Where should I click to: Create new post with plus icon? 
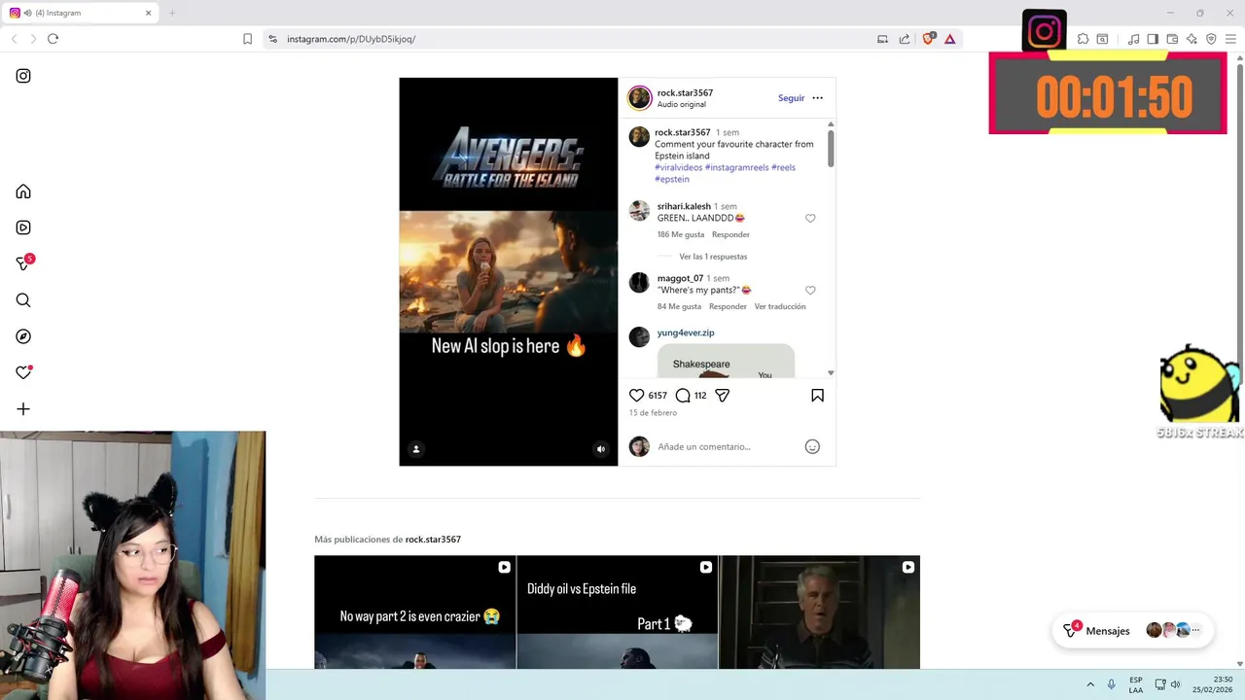[23, 409]
